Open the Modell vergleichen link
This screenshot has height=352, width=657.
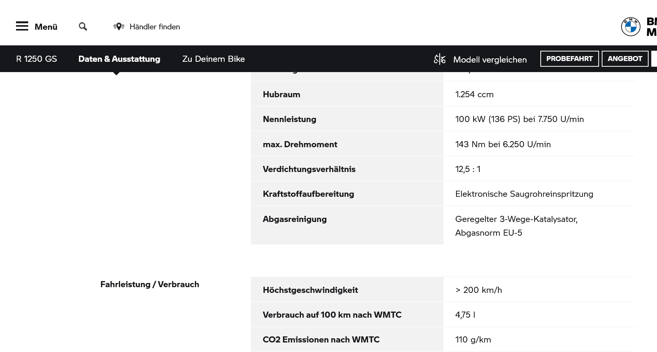click(x=490, y=59)
